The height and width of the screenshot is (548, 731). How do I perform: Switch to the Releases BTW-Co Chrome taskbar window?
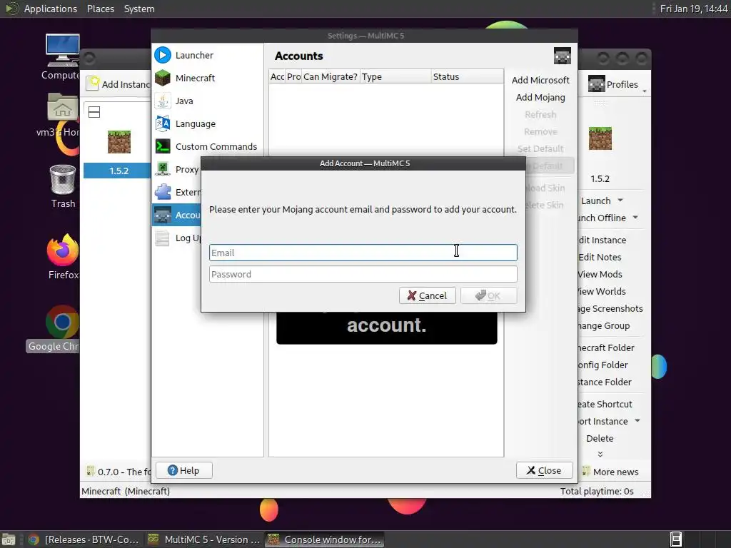point(84,539)
